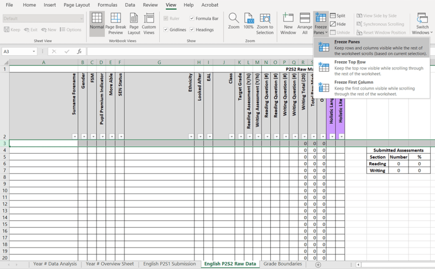Viewport: 435px width, 269px height.
Task: Toggle the Headings checkbox
Action: coord(192,30)
